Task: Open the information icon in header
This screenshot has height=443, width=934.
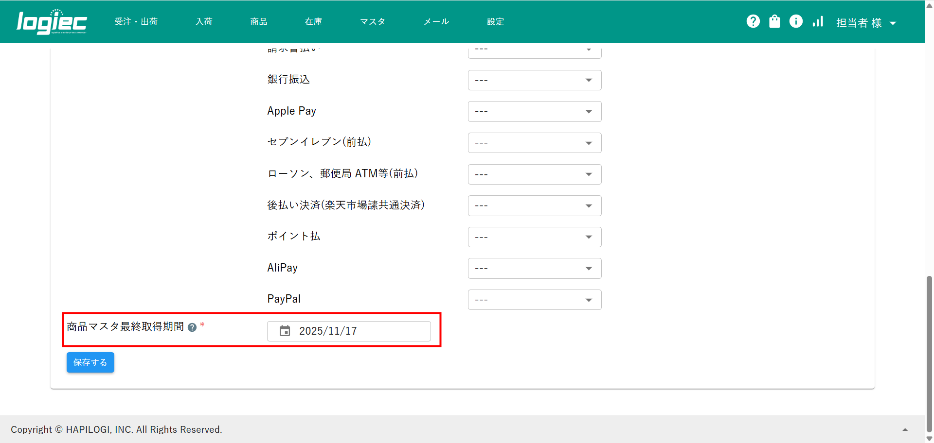Action: point(796,21)
